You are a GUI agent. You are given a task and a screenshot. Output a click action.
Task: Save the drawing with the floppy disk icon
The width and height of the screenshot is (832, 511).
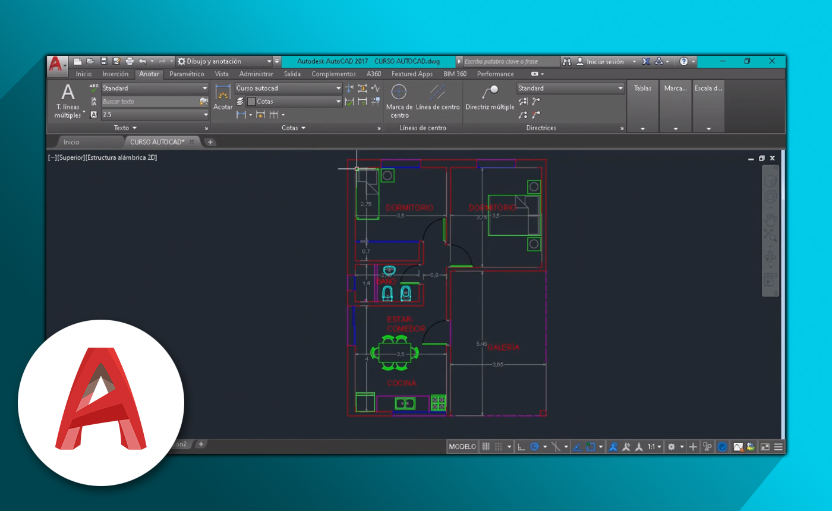pyautogui.click(x=103, y=61)
